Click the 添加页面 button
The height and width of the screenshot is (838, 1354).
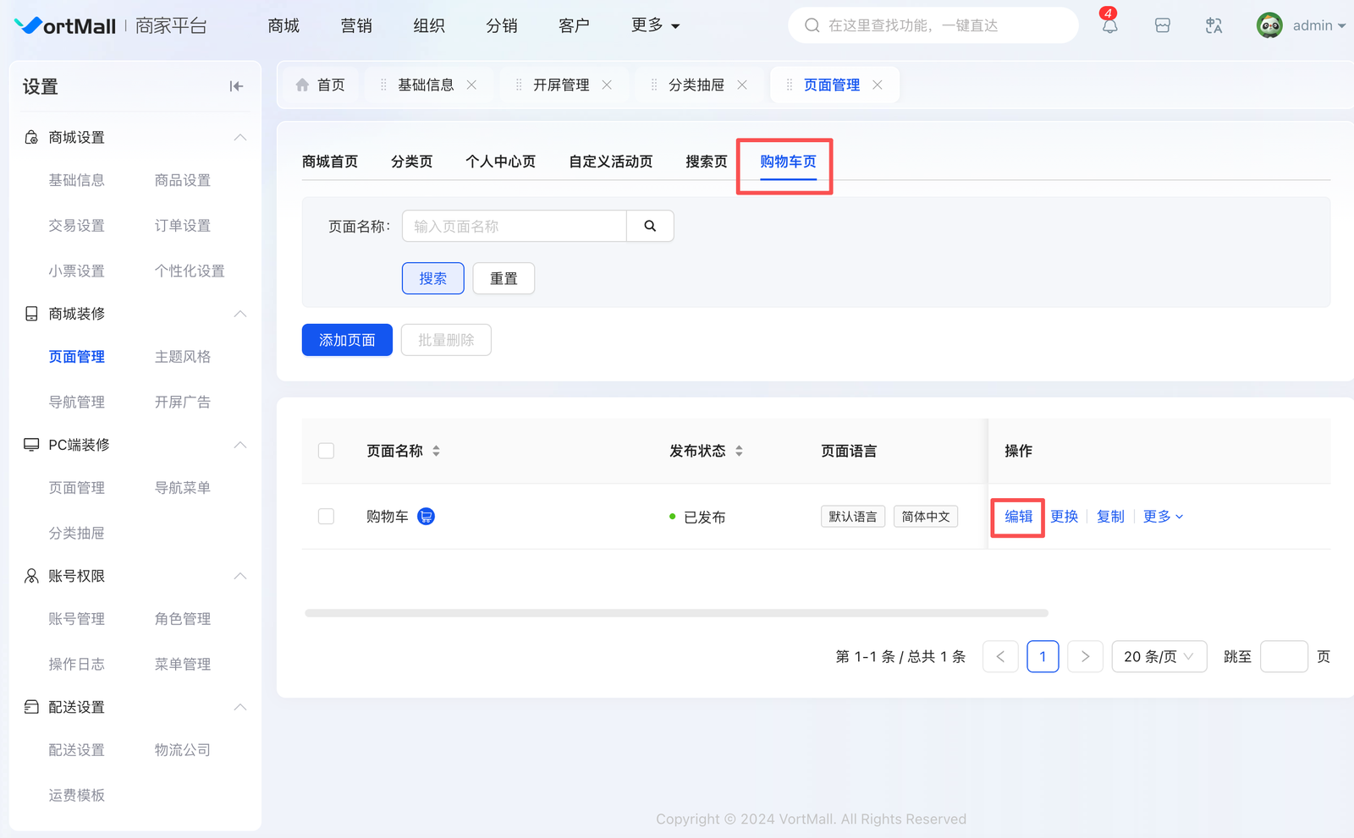pos(347,340)
